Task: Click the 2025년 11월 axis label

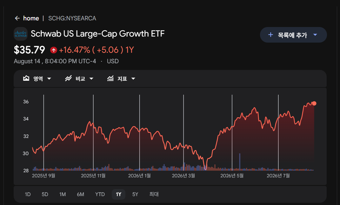Action: [x=93, y=176]
